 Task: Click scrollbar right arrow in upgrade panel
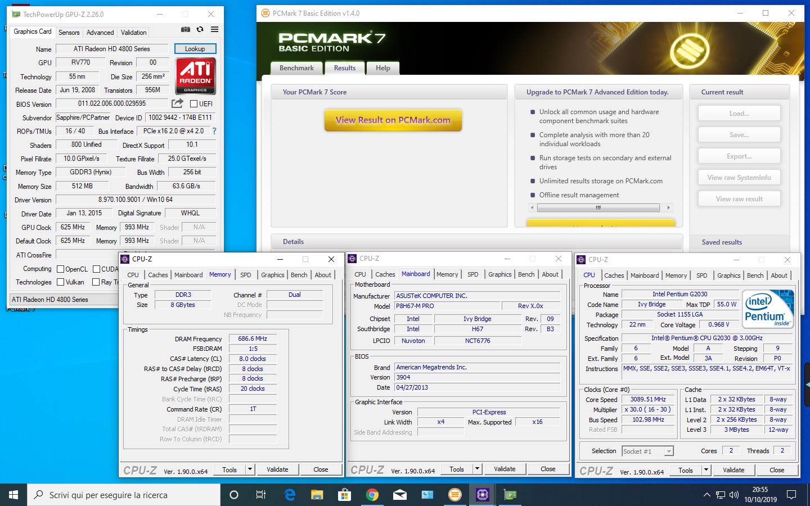click(668, 208)
